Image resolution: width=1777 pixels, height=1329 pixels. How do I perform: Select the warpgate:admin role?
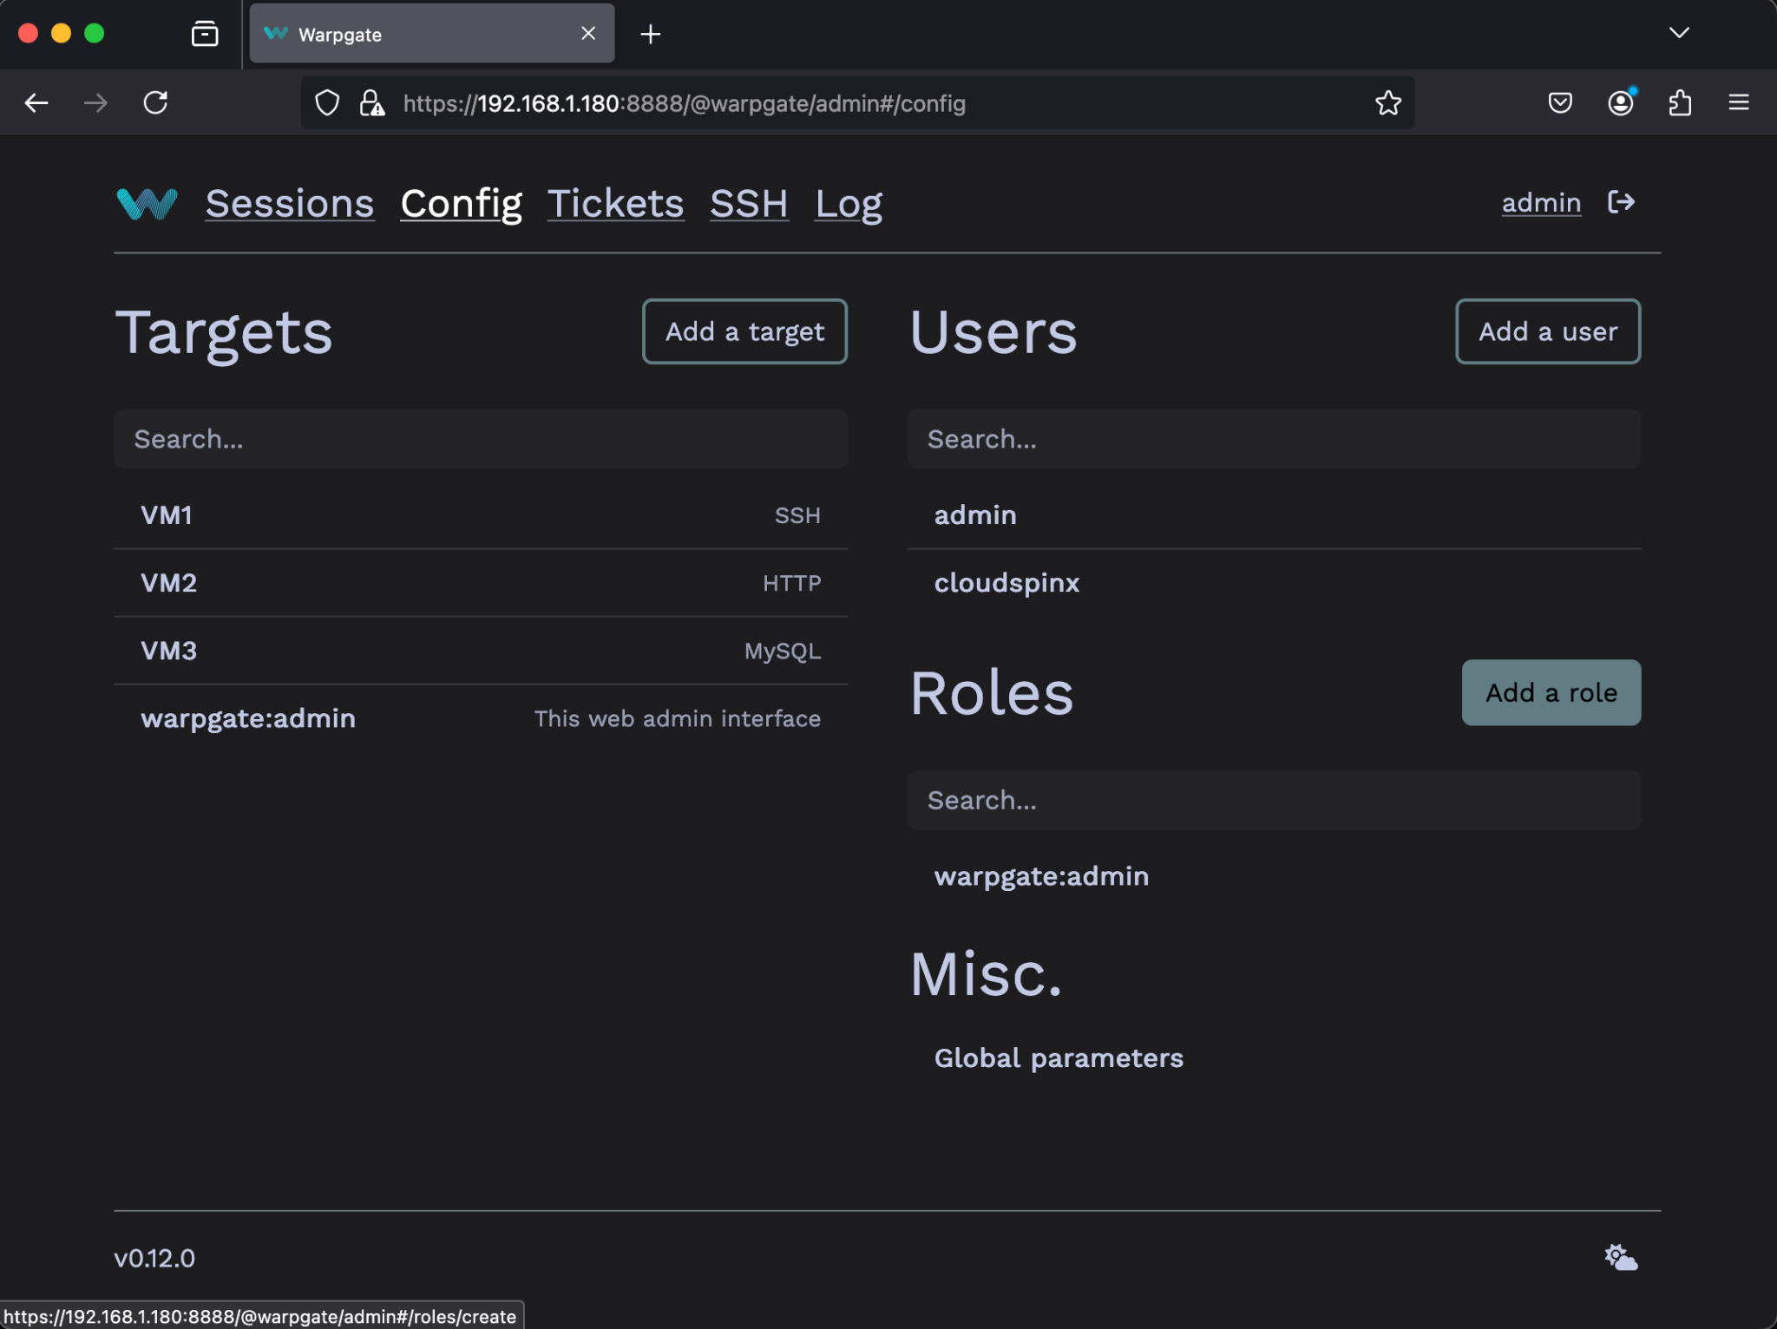click(1041, 875)
